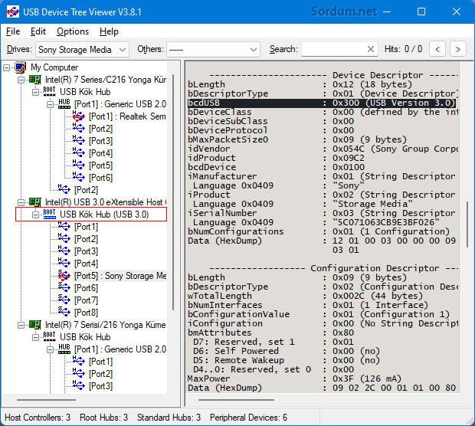Select the Realtek Semi device label
475x426 pixels.
(x=127, y=116)
